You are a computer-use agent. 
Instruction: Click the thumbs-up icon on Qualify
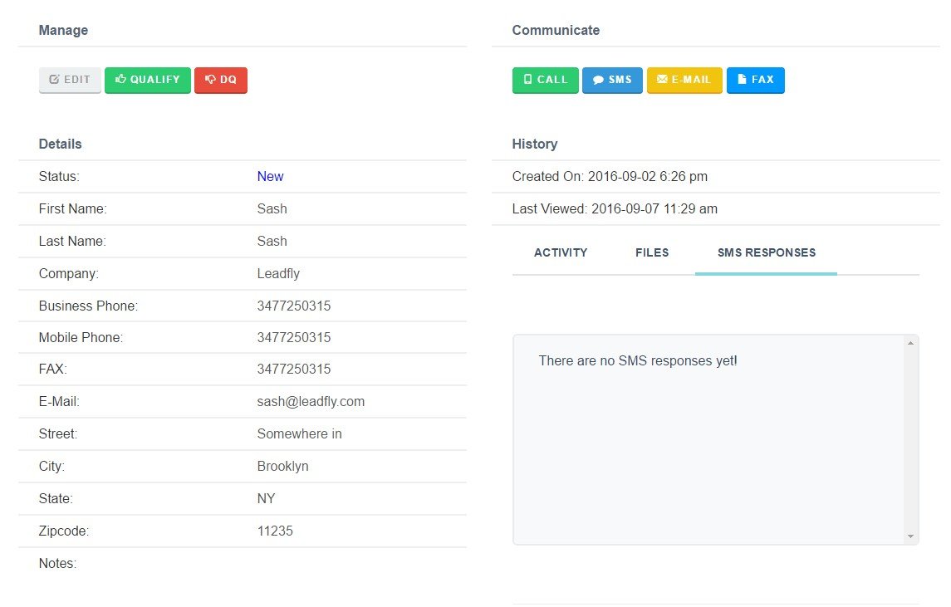click(x=120, y=79)
